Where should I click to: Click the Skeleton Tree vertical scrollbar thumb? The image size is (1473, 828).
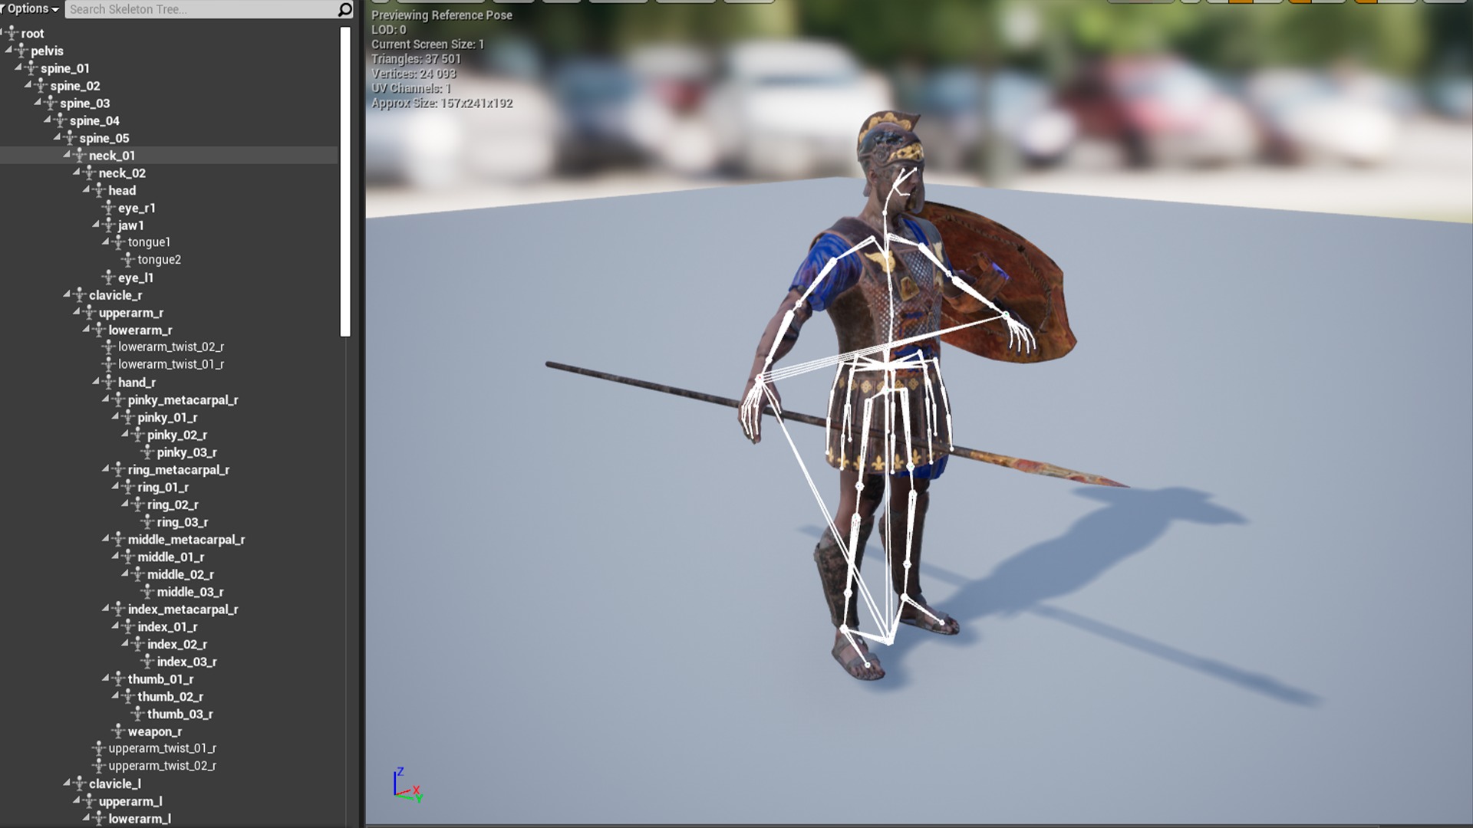pyautogui.click(x=345, y=182)
